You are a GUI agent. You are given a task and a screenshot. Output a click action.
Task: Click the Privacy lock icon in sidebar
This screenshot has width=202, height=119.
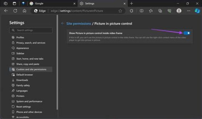pos(13,43)
